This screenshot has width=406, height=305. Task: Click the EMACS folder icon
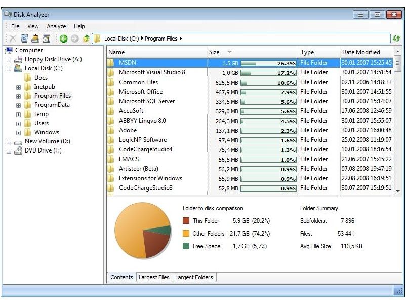click(x=111, y=159)
